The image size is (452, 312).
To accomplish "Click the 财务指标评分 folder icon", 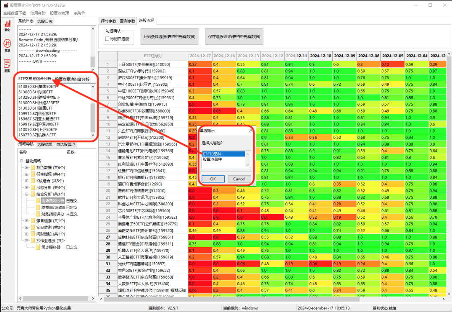I will click(x=38, y=214).
